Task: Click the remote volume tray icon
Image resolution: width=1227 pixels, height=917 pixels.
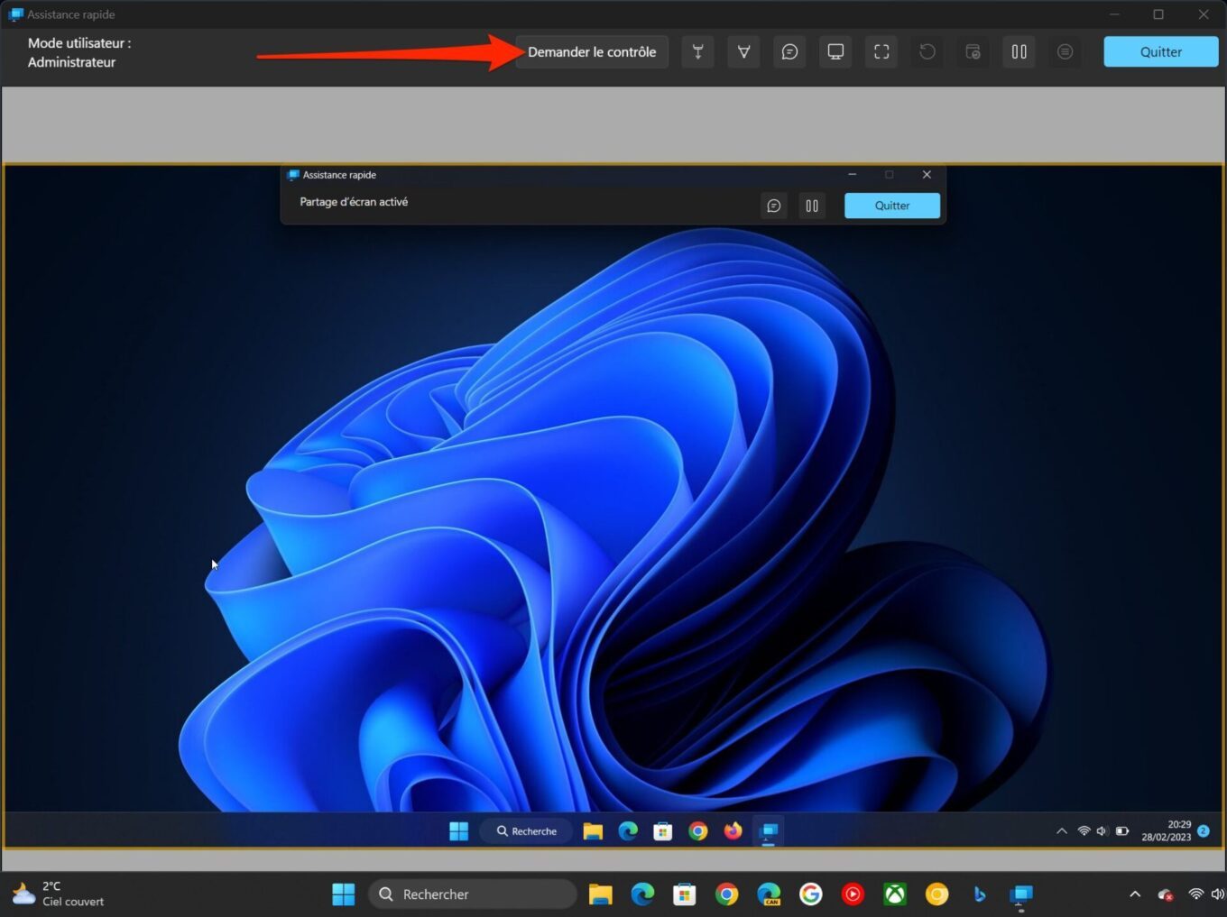Action: 1102,831
